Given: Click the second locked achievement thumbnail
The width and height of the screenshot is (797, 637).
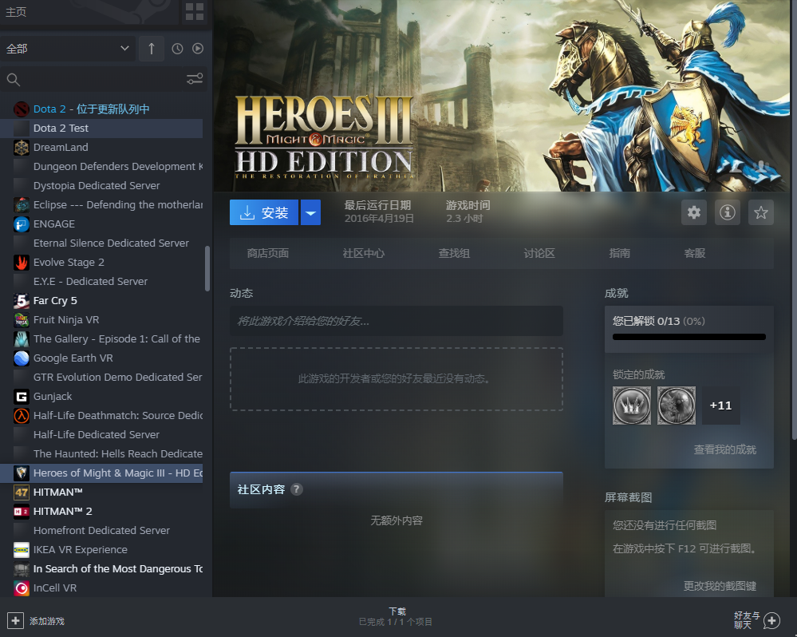Looking at the screenshot, I should pyautogui.click(x=676, y=406).
